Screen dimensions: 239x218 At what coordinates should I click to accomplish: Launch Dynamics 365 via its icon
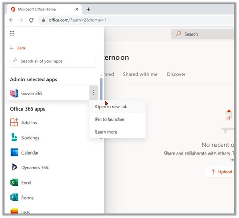click(x=14, y=167)
